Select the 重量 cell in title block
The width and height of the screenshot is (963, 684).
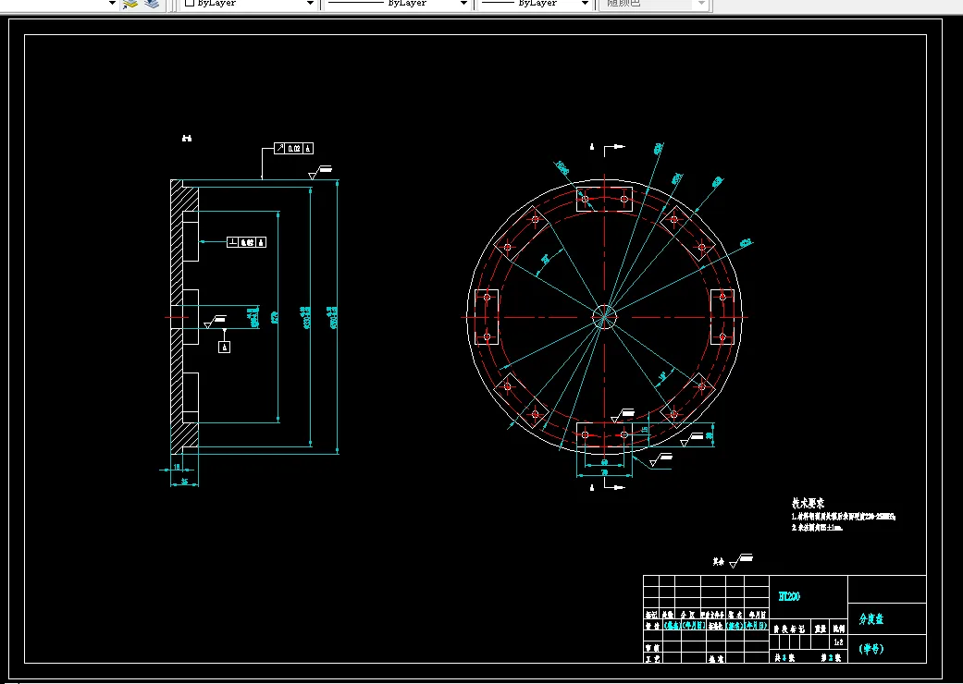pos(821,629)
